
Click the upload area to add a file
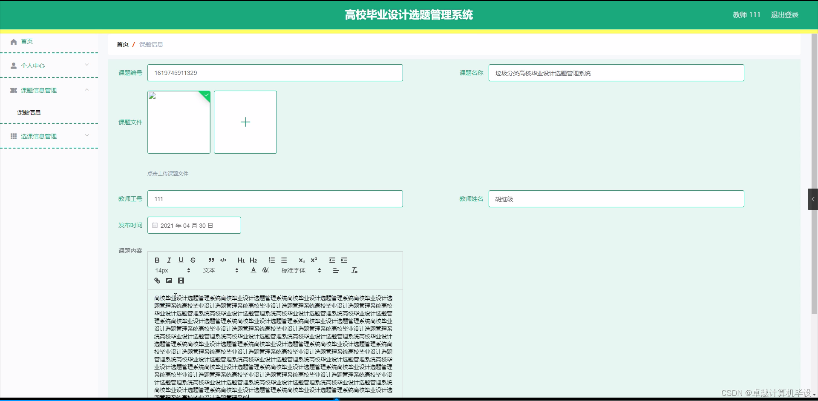245,122
